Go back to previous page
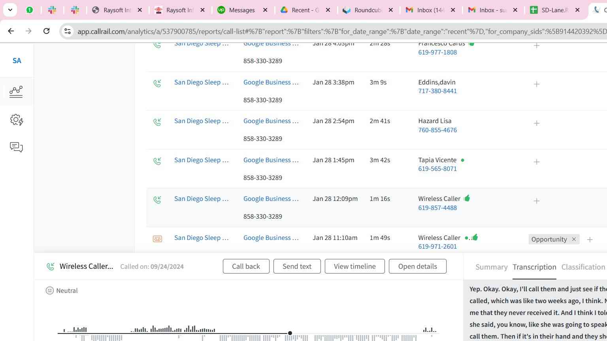 click(11, 31)
